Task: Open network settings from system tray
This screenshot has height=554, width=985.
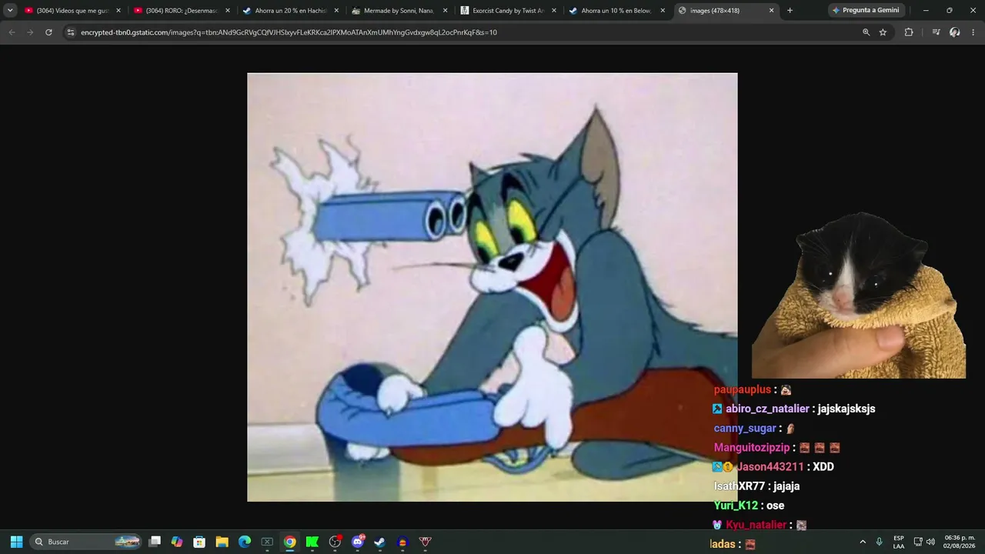Action: tap(918, 542)
